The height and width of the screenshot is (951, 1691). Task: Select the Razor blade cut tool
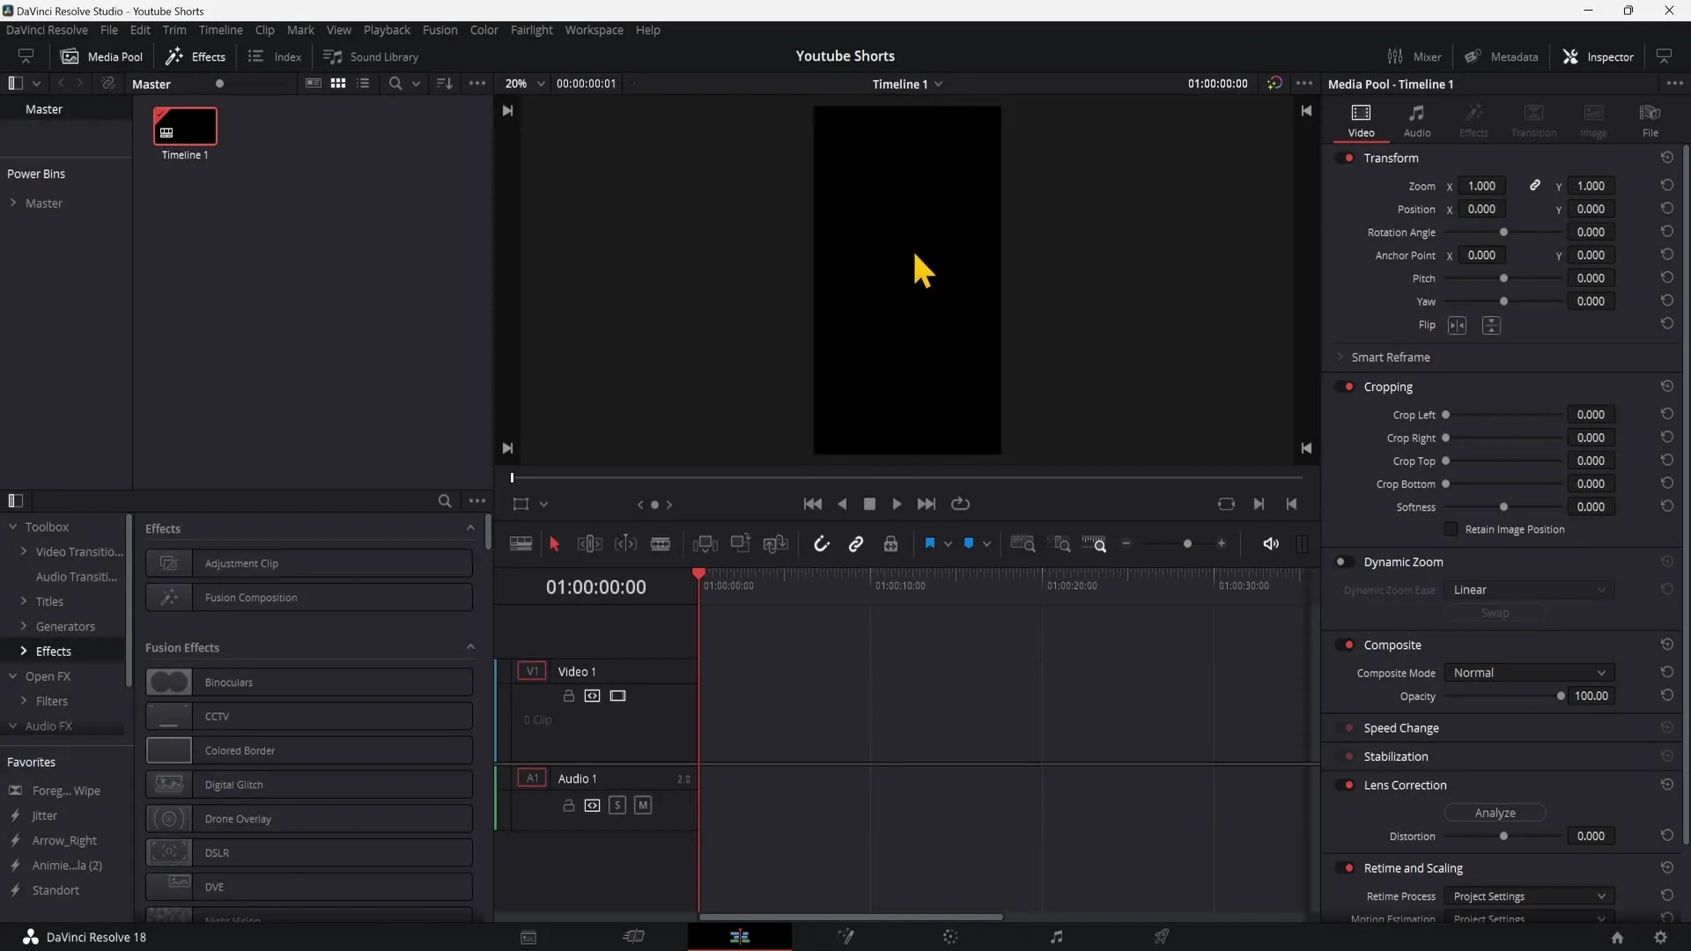[661, 543]
